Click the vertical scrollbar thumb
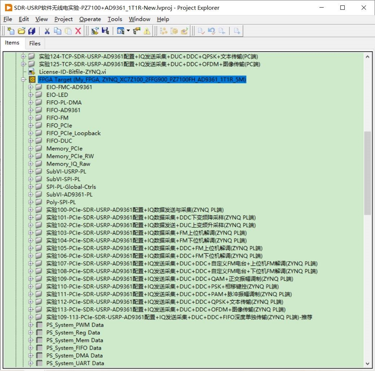The image size is (375, 371). (x=367, y=173)
